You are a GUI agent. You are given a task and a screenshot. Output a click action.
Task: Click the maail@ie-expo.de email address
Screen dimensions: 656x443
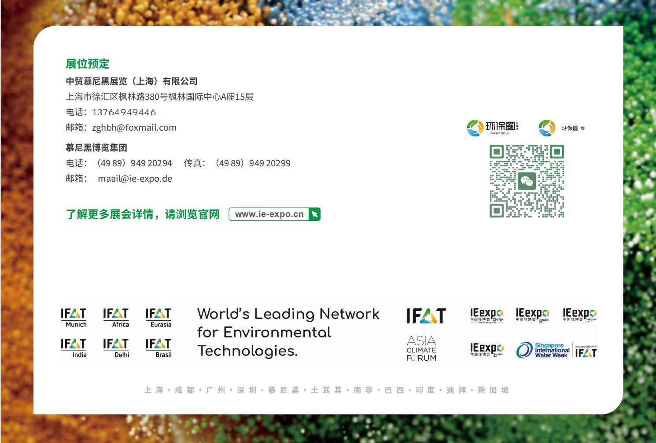135,179
